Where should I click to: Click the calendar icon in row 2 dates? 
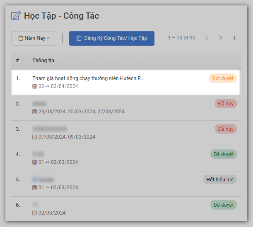35,112
